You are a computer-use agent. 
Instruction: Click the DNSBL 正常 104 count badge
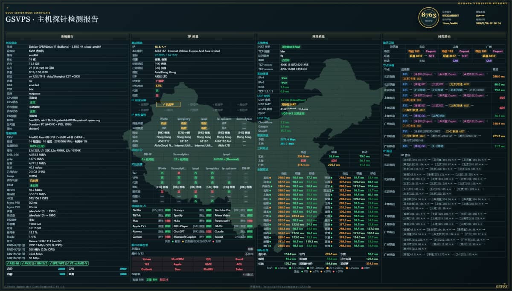[151, 279]
